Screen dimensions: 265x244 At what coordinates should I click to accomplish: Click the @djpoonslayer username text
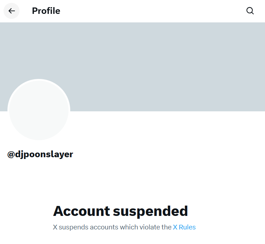tap(40, 154)
